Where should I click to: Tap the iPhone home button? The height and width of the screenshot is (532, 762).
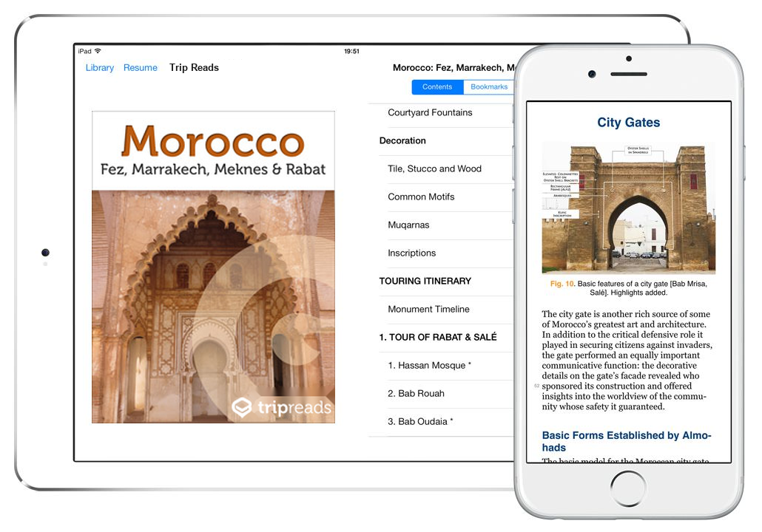tap(628, 489)
